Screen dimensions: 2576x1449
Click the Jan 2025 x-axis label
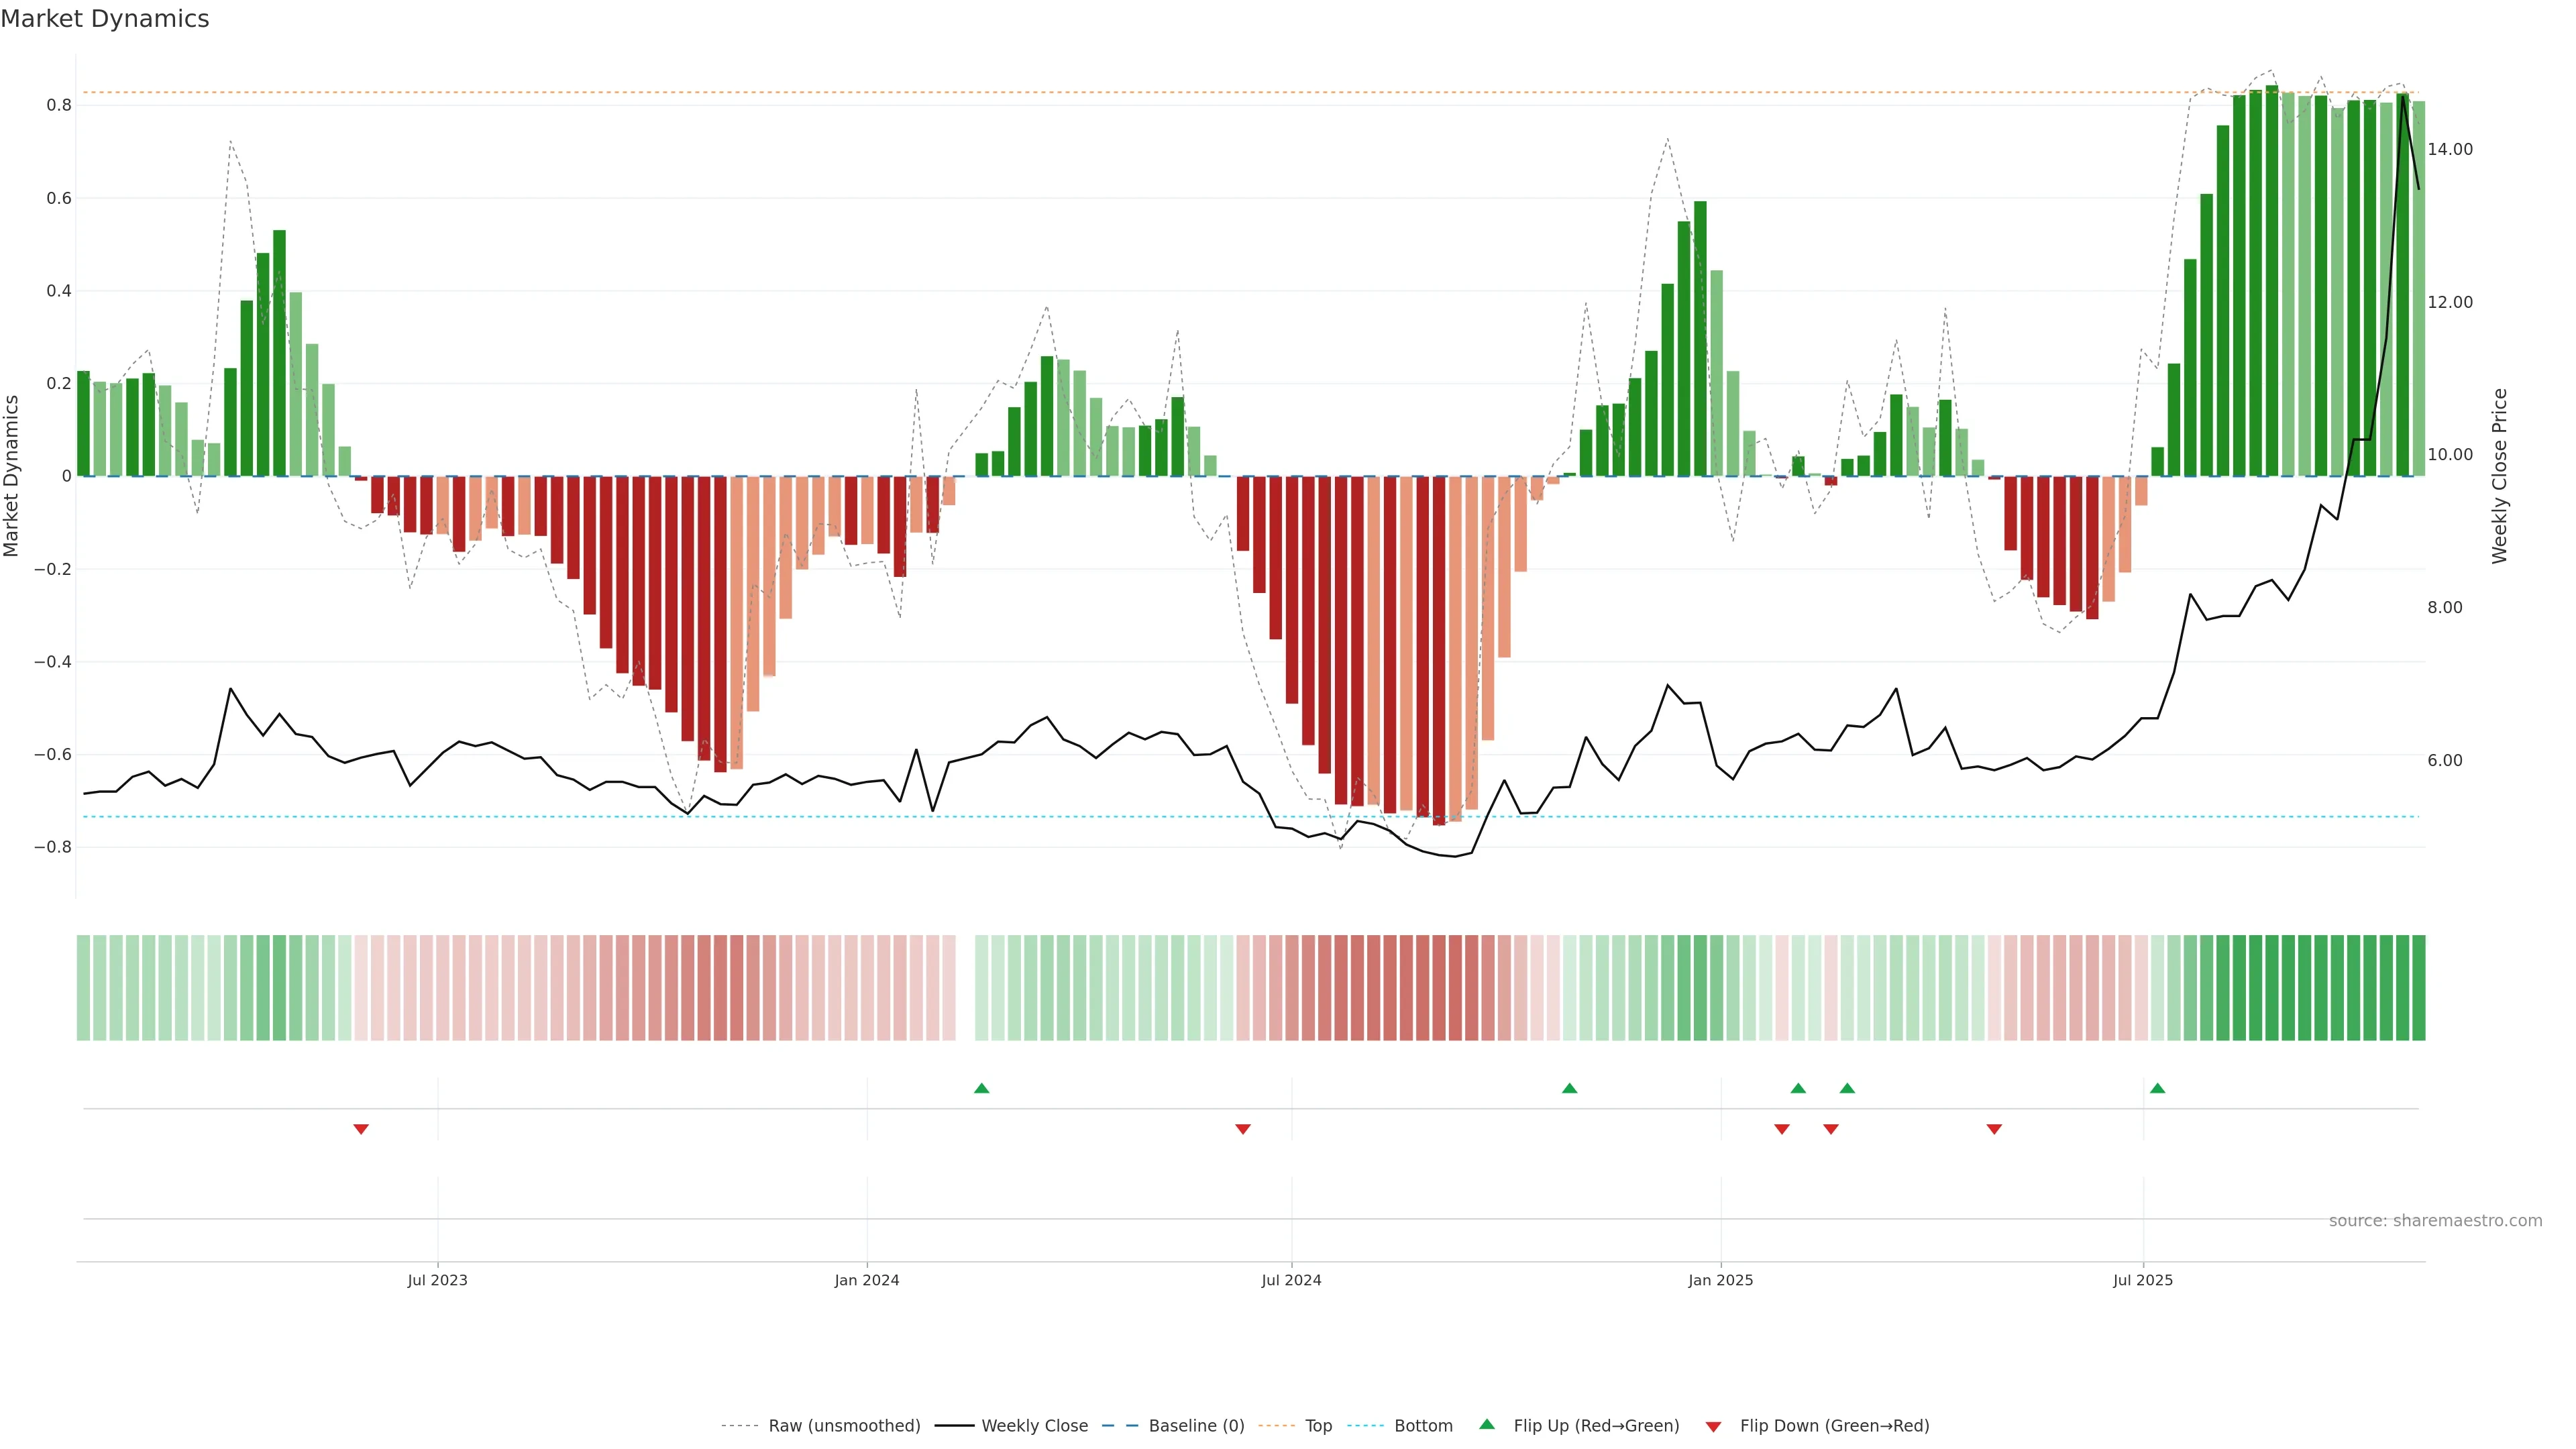click(1720, 1280)
